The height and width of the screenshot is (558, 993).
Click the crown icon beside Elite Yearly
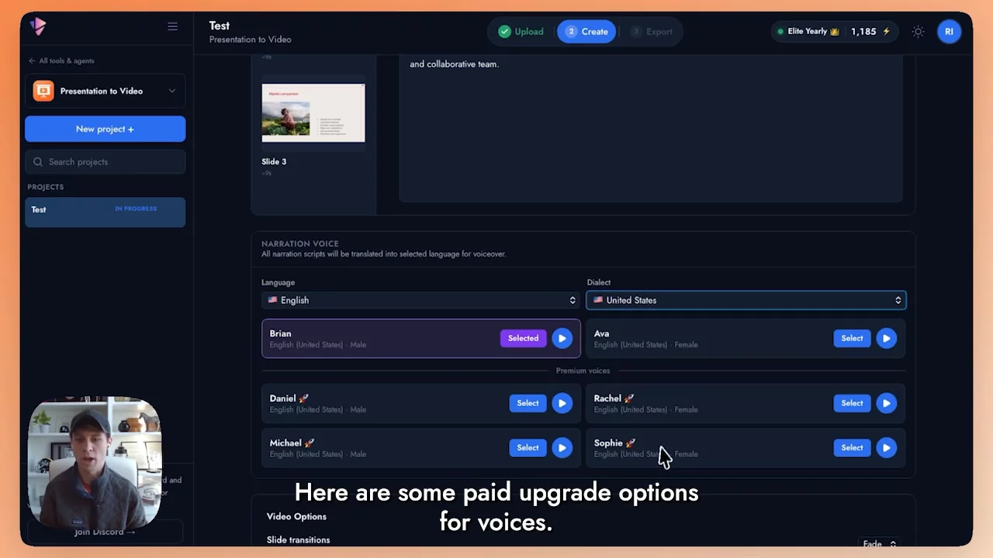(x=835, y=32)
